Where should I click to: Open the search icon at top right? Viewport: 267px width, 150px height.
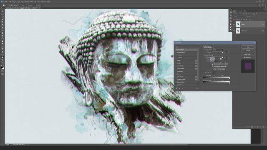pyautogui.click(x=259, y=5)
